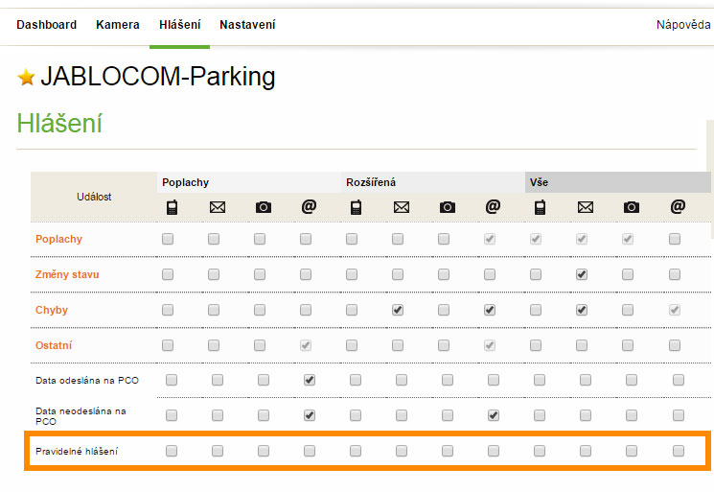This screenshot has height=492, width=714.
Task: Click the phone icon under Poplachy column group
Action: pos(172,206)
